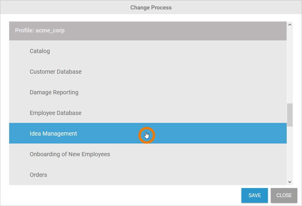This screenshot has width=302, height=206.
Task: Click scrollbar track above the thumb
Action: point(290,65)
